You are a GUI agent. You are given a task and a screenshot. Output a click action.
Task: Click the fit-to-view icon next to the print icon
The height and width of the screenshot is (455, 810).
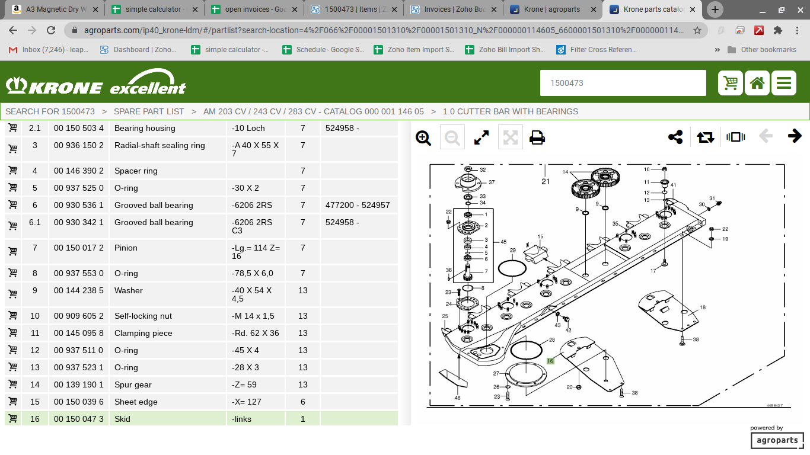coord(510,137)
